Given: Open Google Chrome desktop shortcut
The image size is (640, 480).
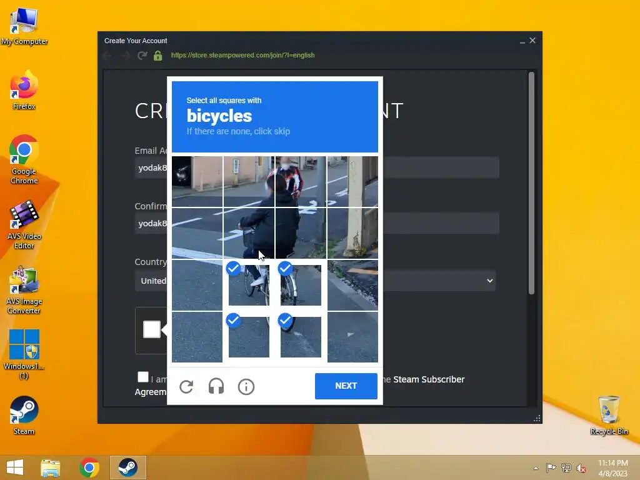Looking at the screenshot, I should pos(24,159).
